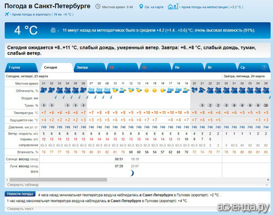Click the sunny icon at 14 hours
The height and width of the screenshot is (215, 273).
tap(146, 90)
